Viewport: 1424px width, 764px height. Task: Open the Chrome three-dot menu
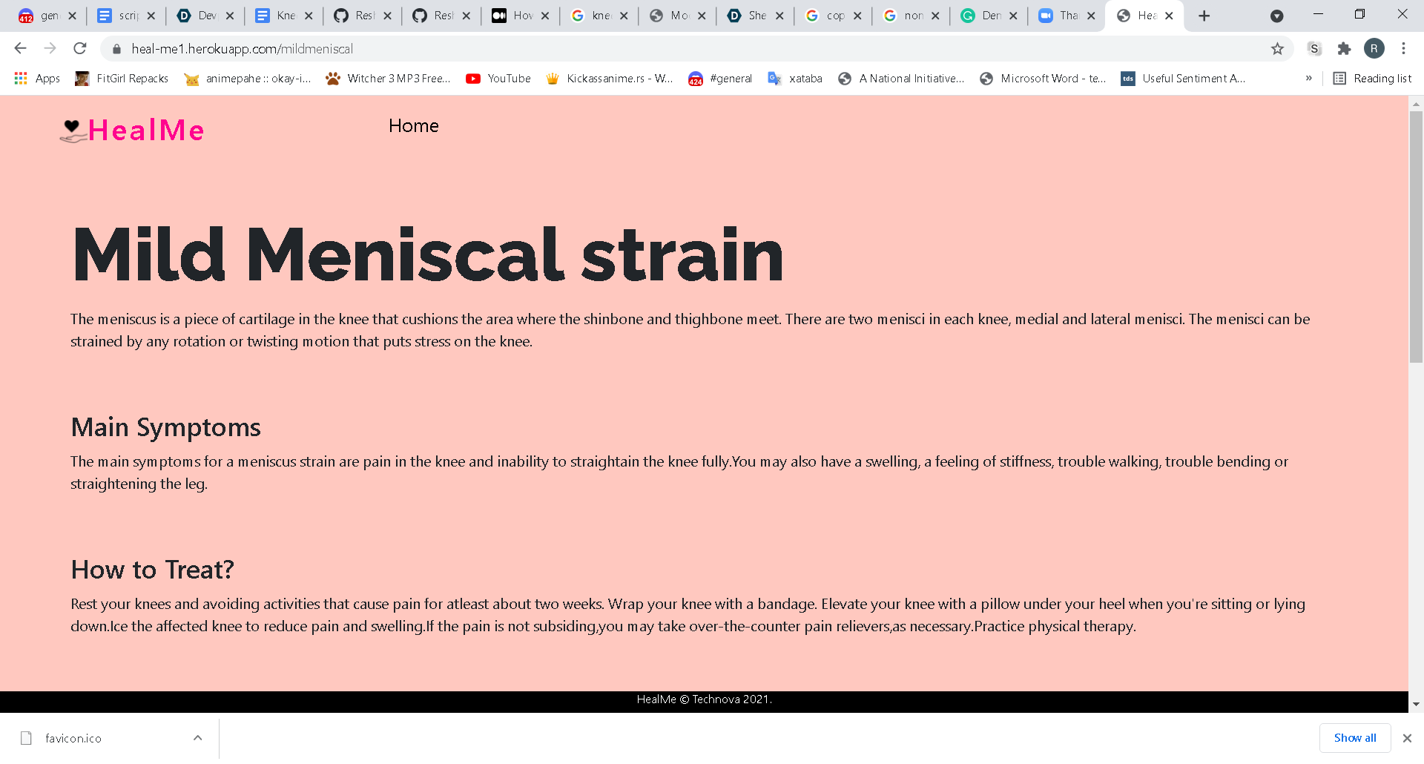(x=1403, y=48)
